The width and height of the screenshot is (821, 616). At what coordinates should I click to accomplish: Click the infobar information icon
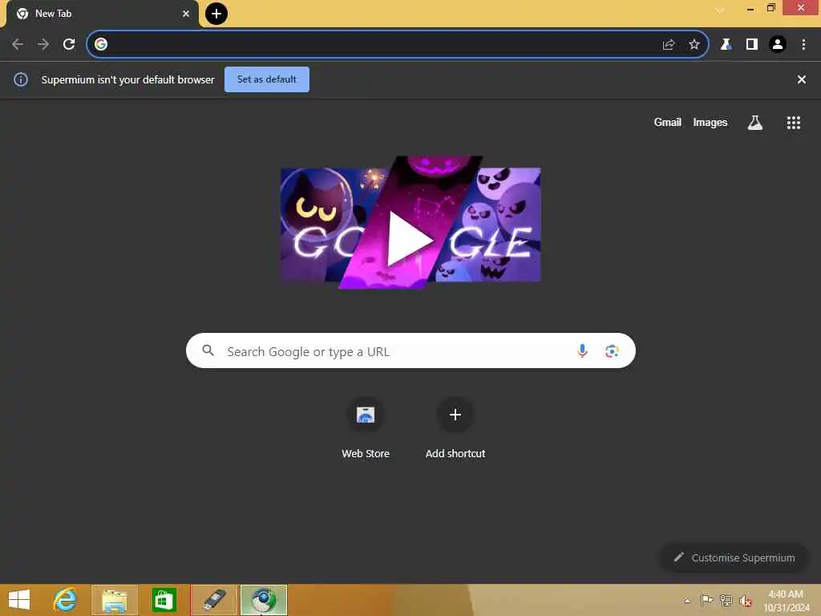[20, 79]
